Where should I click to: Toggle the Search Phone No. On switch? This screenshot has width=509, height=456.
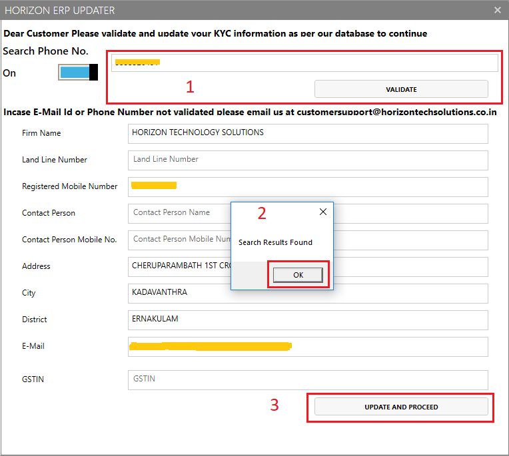(x=78, y=72)
